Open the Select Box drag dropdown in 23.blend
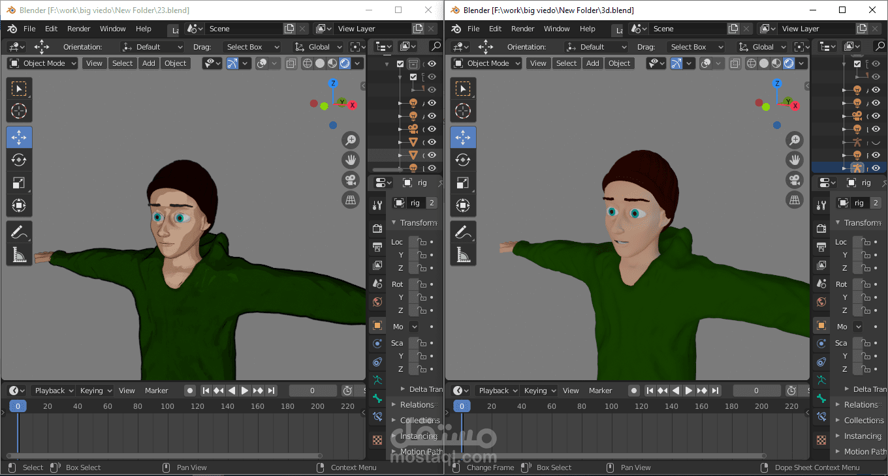888x476 pixels. pos(251,47)
